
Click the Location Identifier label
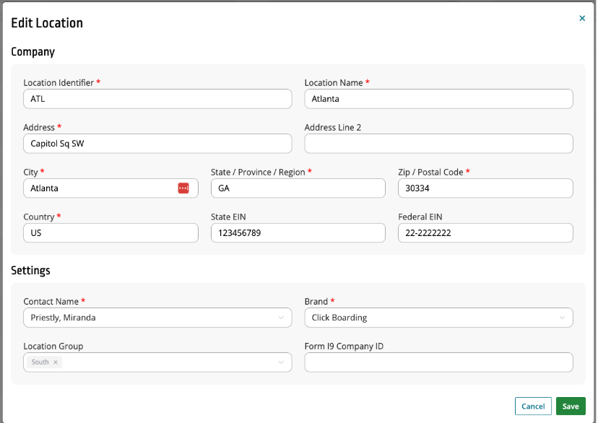58,83
